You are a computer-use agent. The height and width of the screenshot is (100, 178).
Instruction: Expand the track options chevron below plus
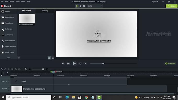click(8, 75)
